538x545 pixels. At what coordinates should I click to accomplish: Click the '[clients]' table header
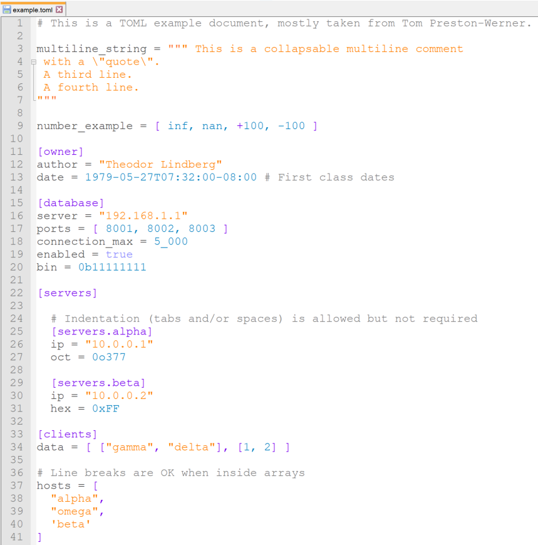(x=68, y=435)
